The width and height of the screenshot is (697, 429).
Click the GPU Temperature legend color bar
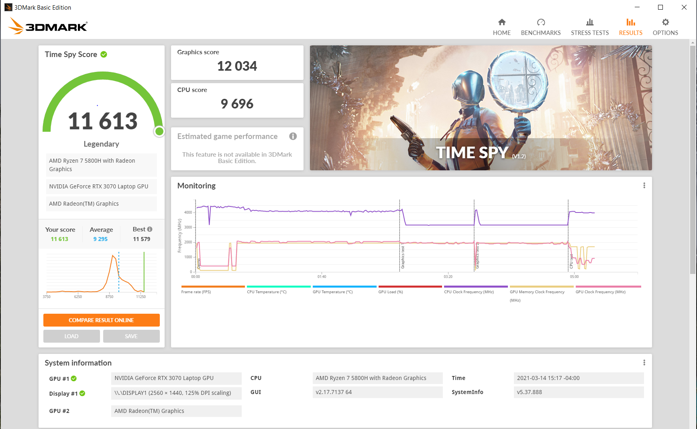pyautogui.click(x=344, y=286)
